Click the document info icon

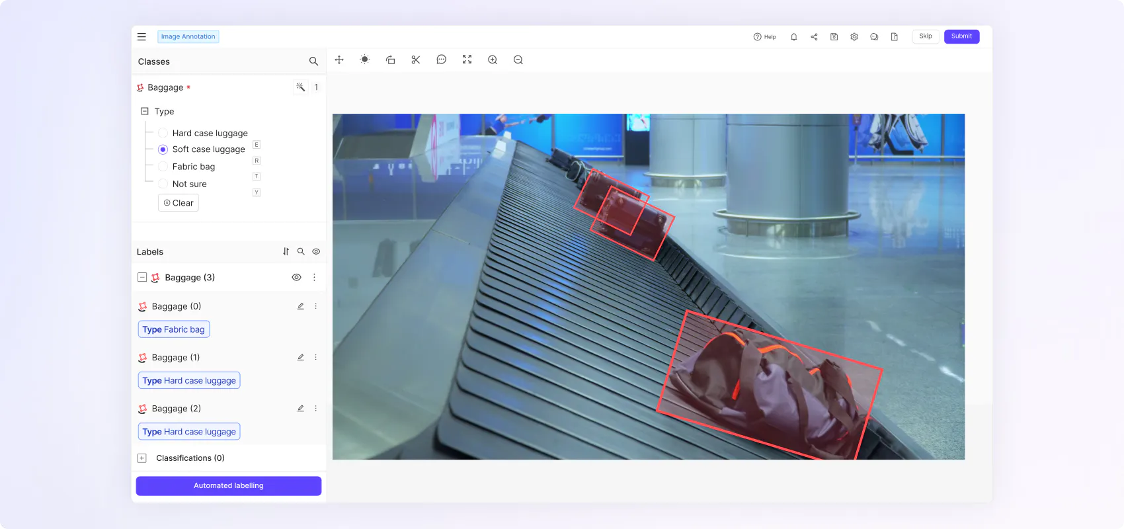[894, 37]
